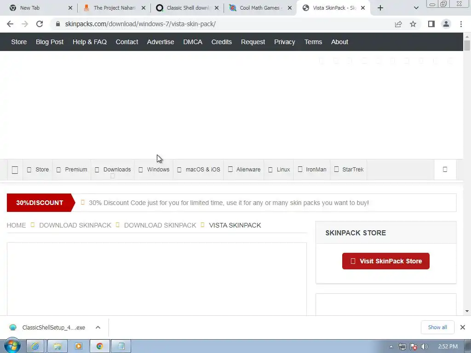Open a new browser tab

click(380, 8)
